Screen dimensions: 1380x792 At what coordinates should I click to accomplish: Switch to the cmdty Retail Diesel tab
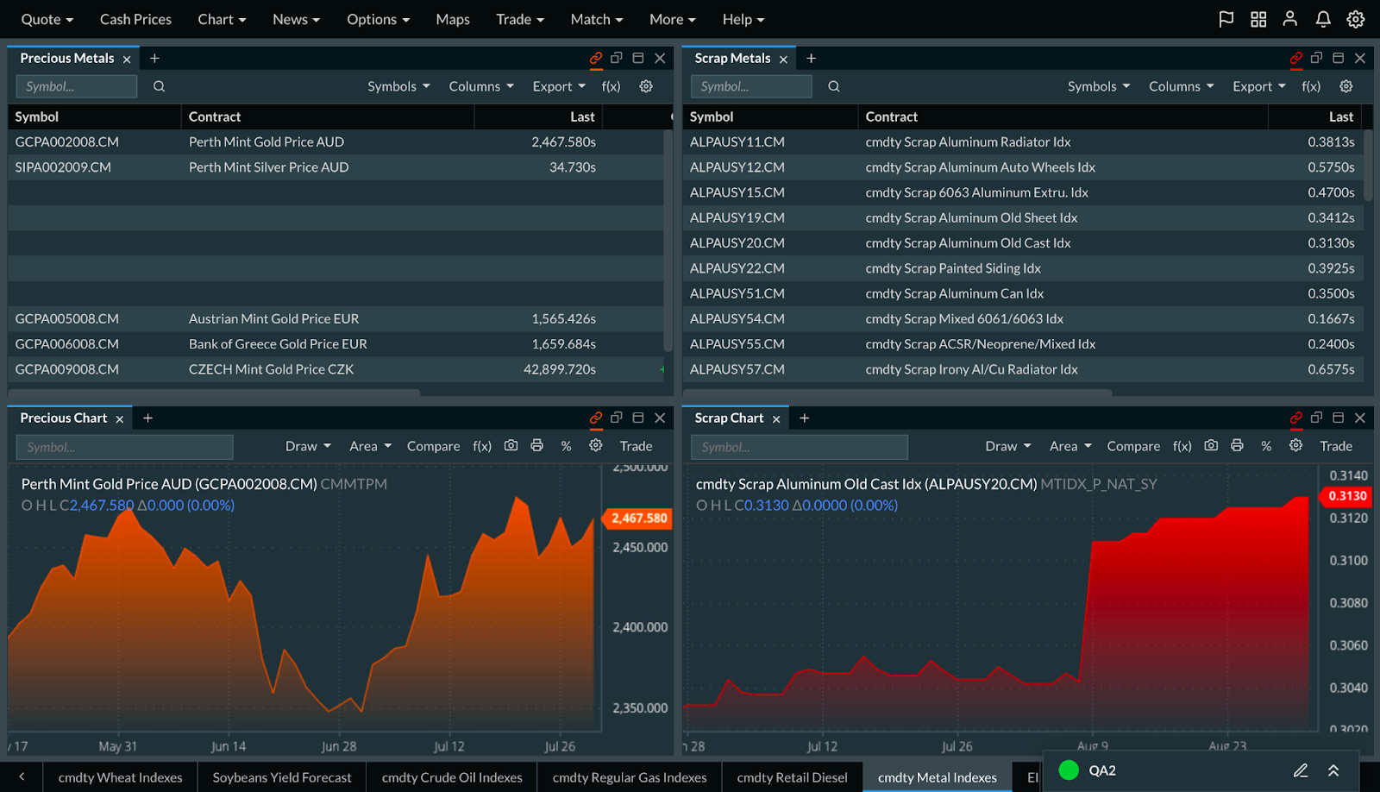pyautogui.click(x=793, y=777)
